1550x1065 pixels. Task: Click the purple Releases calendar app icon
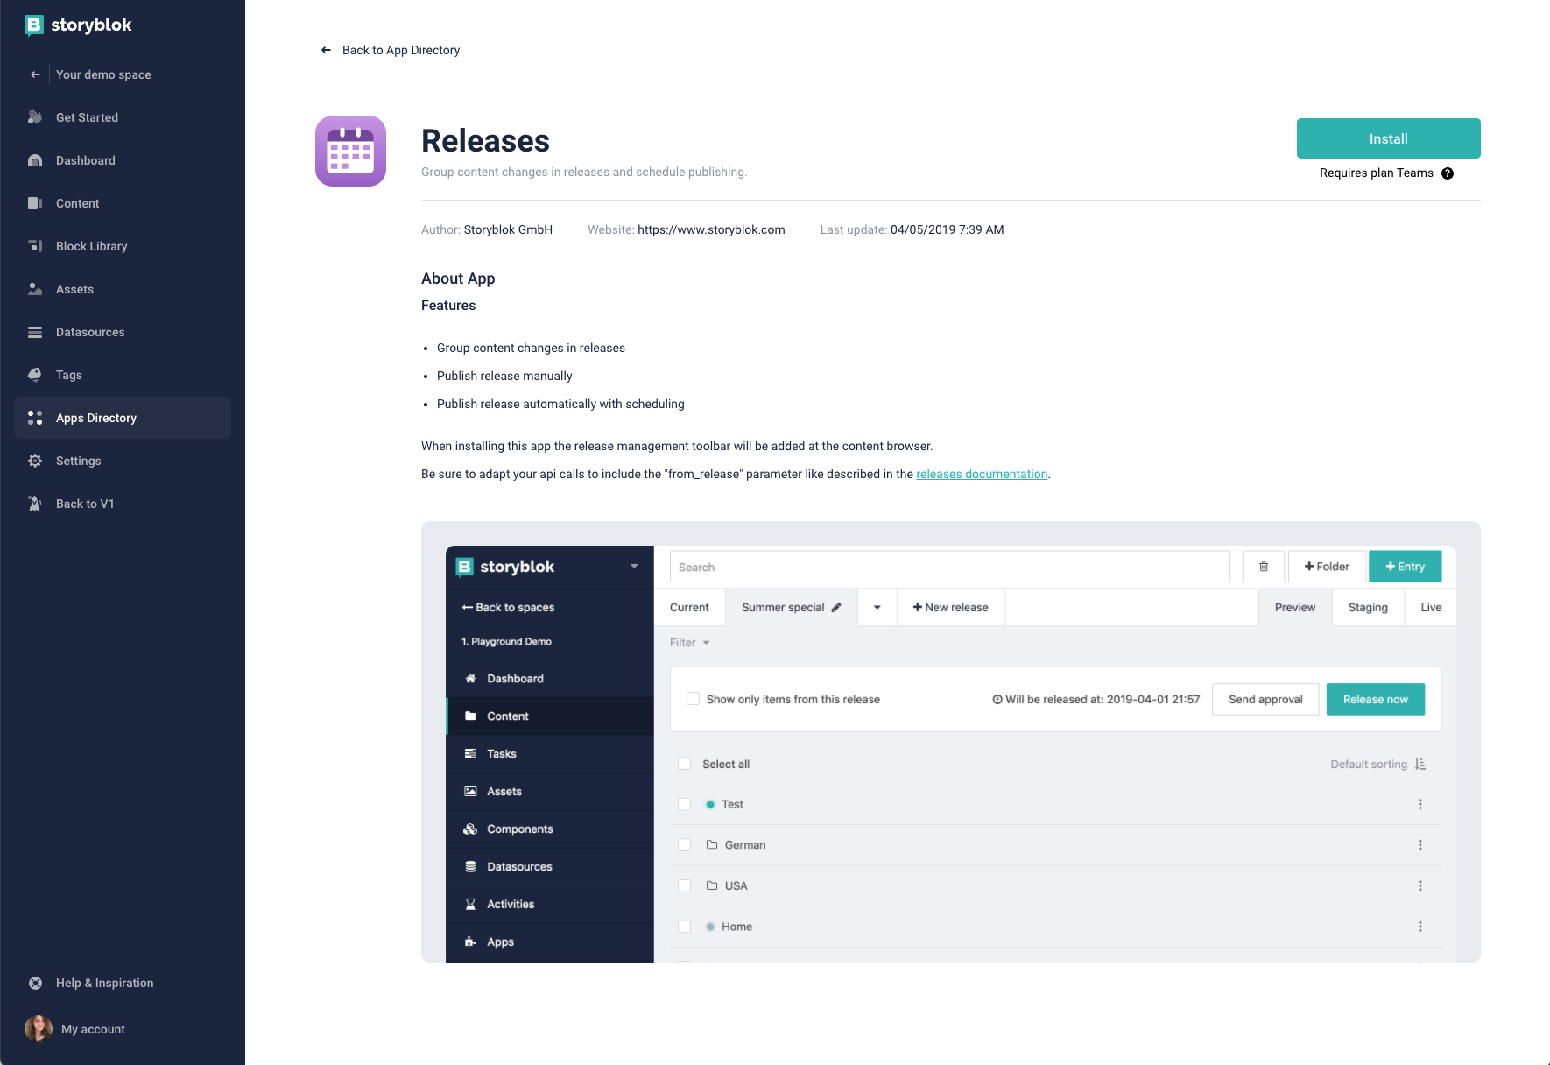pyautogui.click(x=350, y=151)
